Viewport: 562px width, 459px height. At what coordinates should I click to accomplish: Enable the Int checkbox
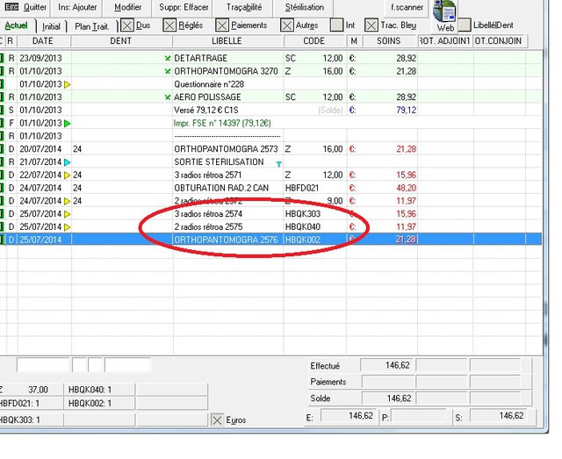point(336,25)
